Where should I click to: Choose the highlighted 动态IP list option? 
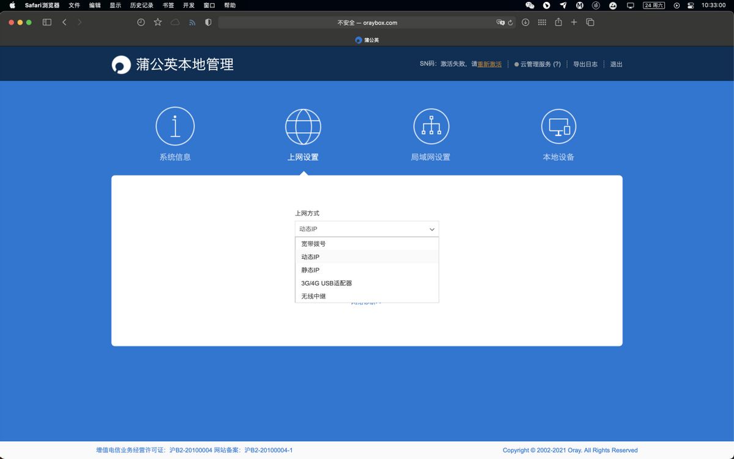tap(367, 257)
